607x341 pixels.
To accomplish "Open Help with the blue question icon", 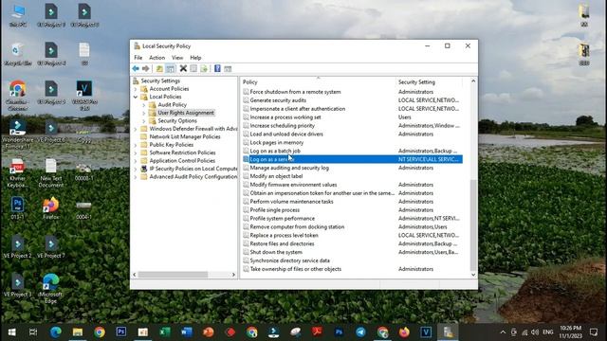I will tap(217, 68).
